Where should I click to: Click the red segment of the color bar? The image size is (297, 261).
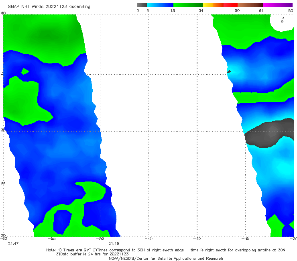230,5
